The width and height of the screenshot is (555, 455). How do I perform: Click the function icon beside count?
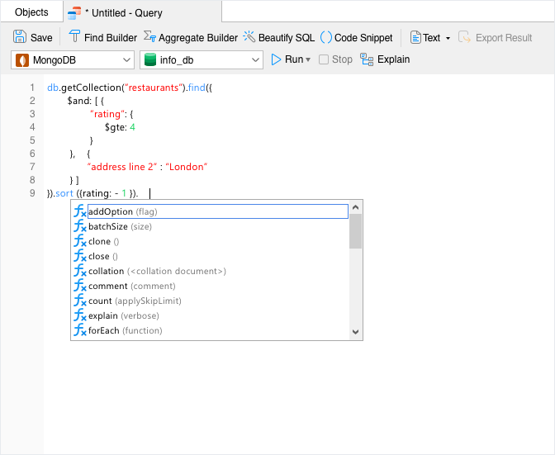80,301
